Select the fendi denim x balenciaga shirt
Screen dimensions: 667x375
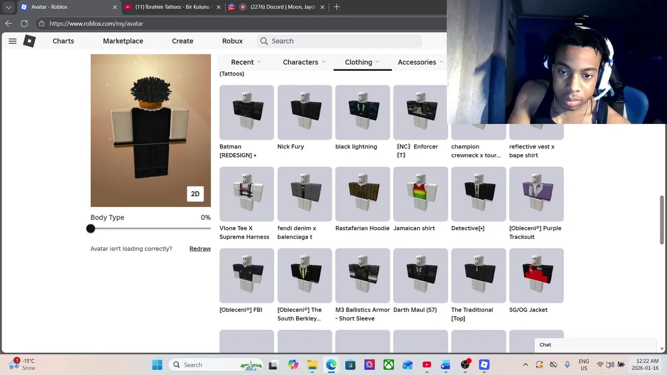pos(304,194)
